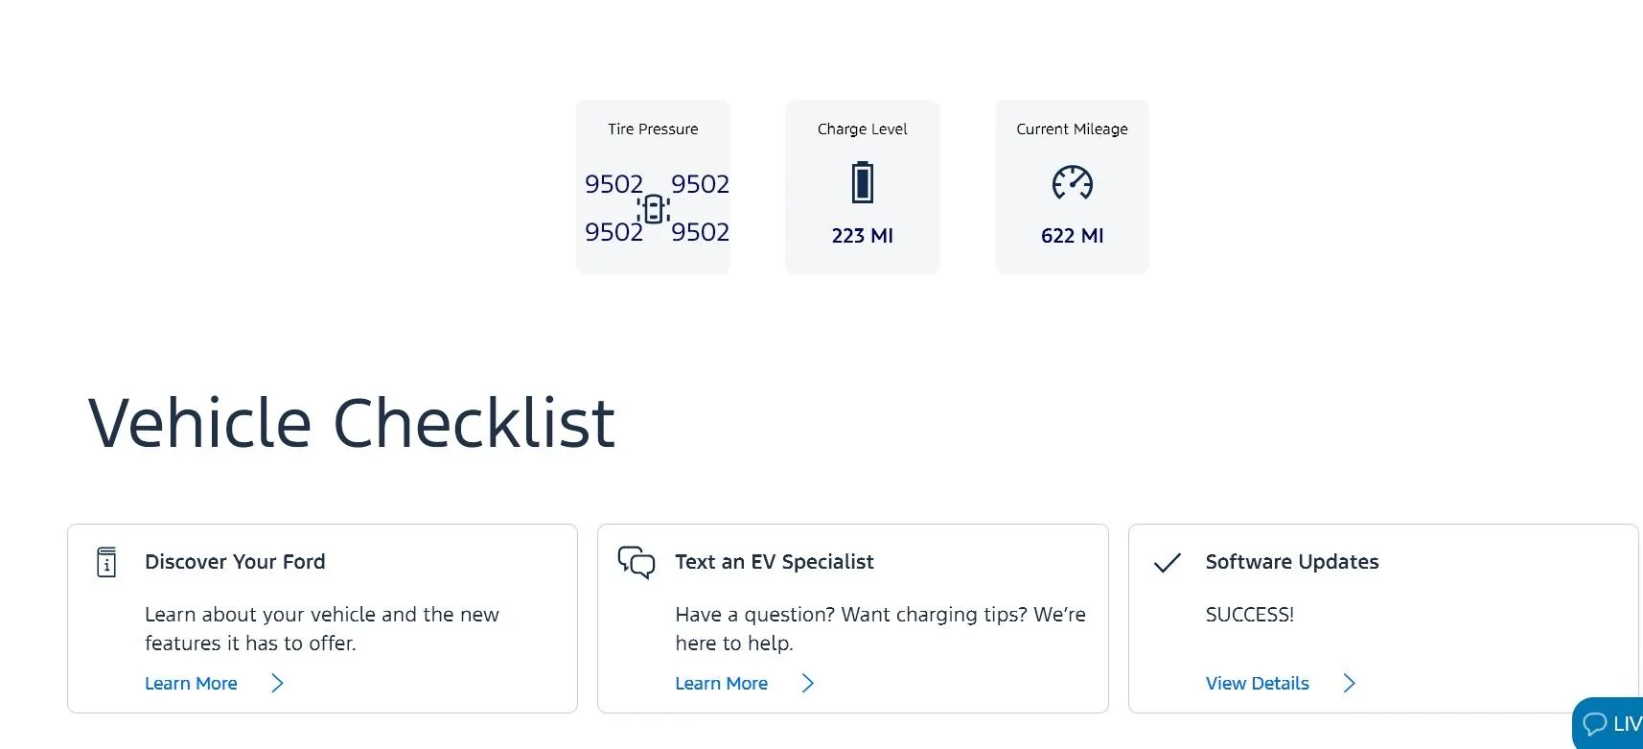Click the 223 MI charge reading

click(862, 236)
